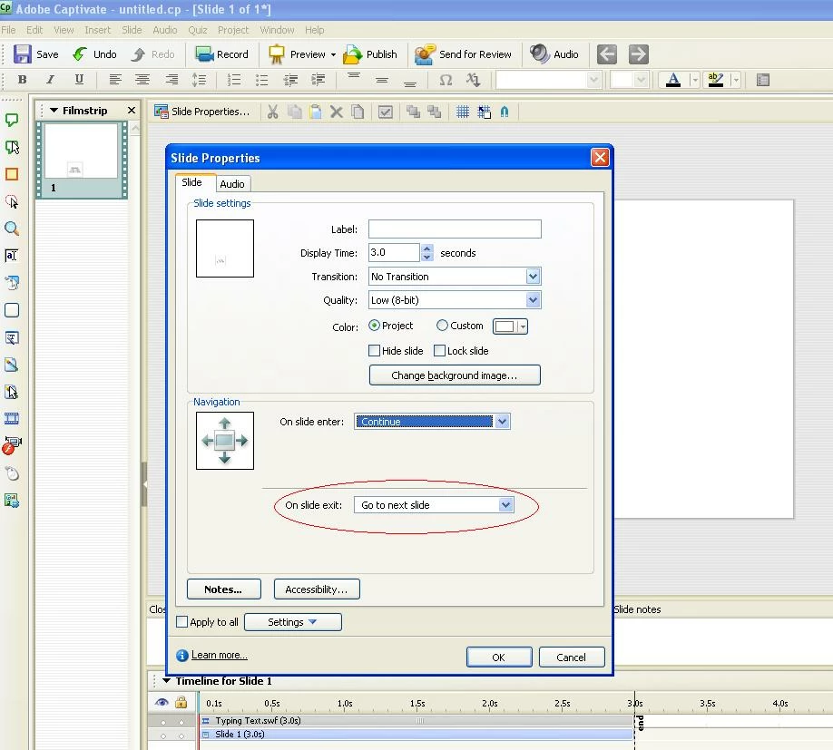Click the Cut scissors icon
The image size is (833, 750).
click(272, 112)
